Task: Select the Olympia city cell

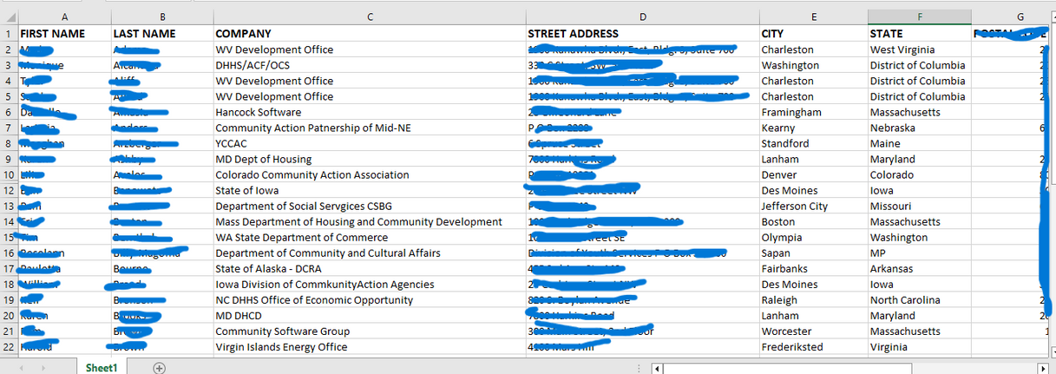Action: click(x=813, y=237)
